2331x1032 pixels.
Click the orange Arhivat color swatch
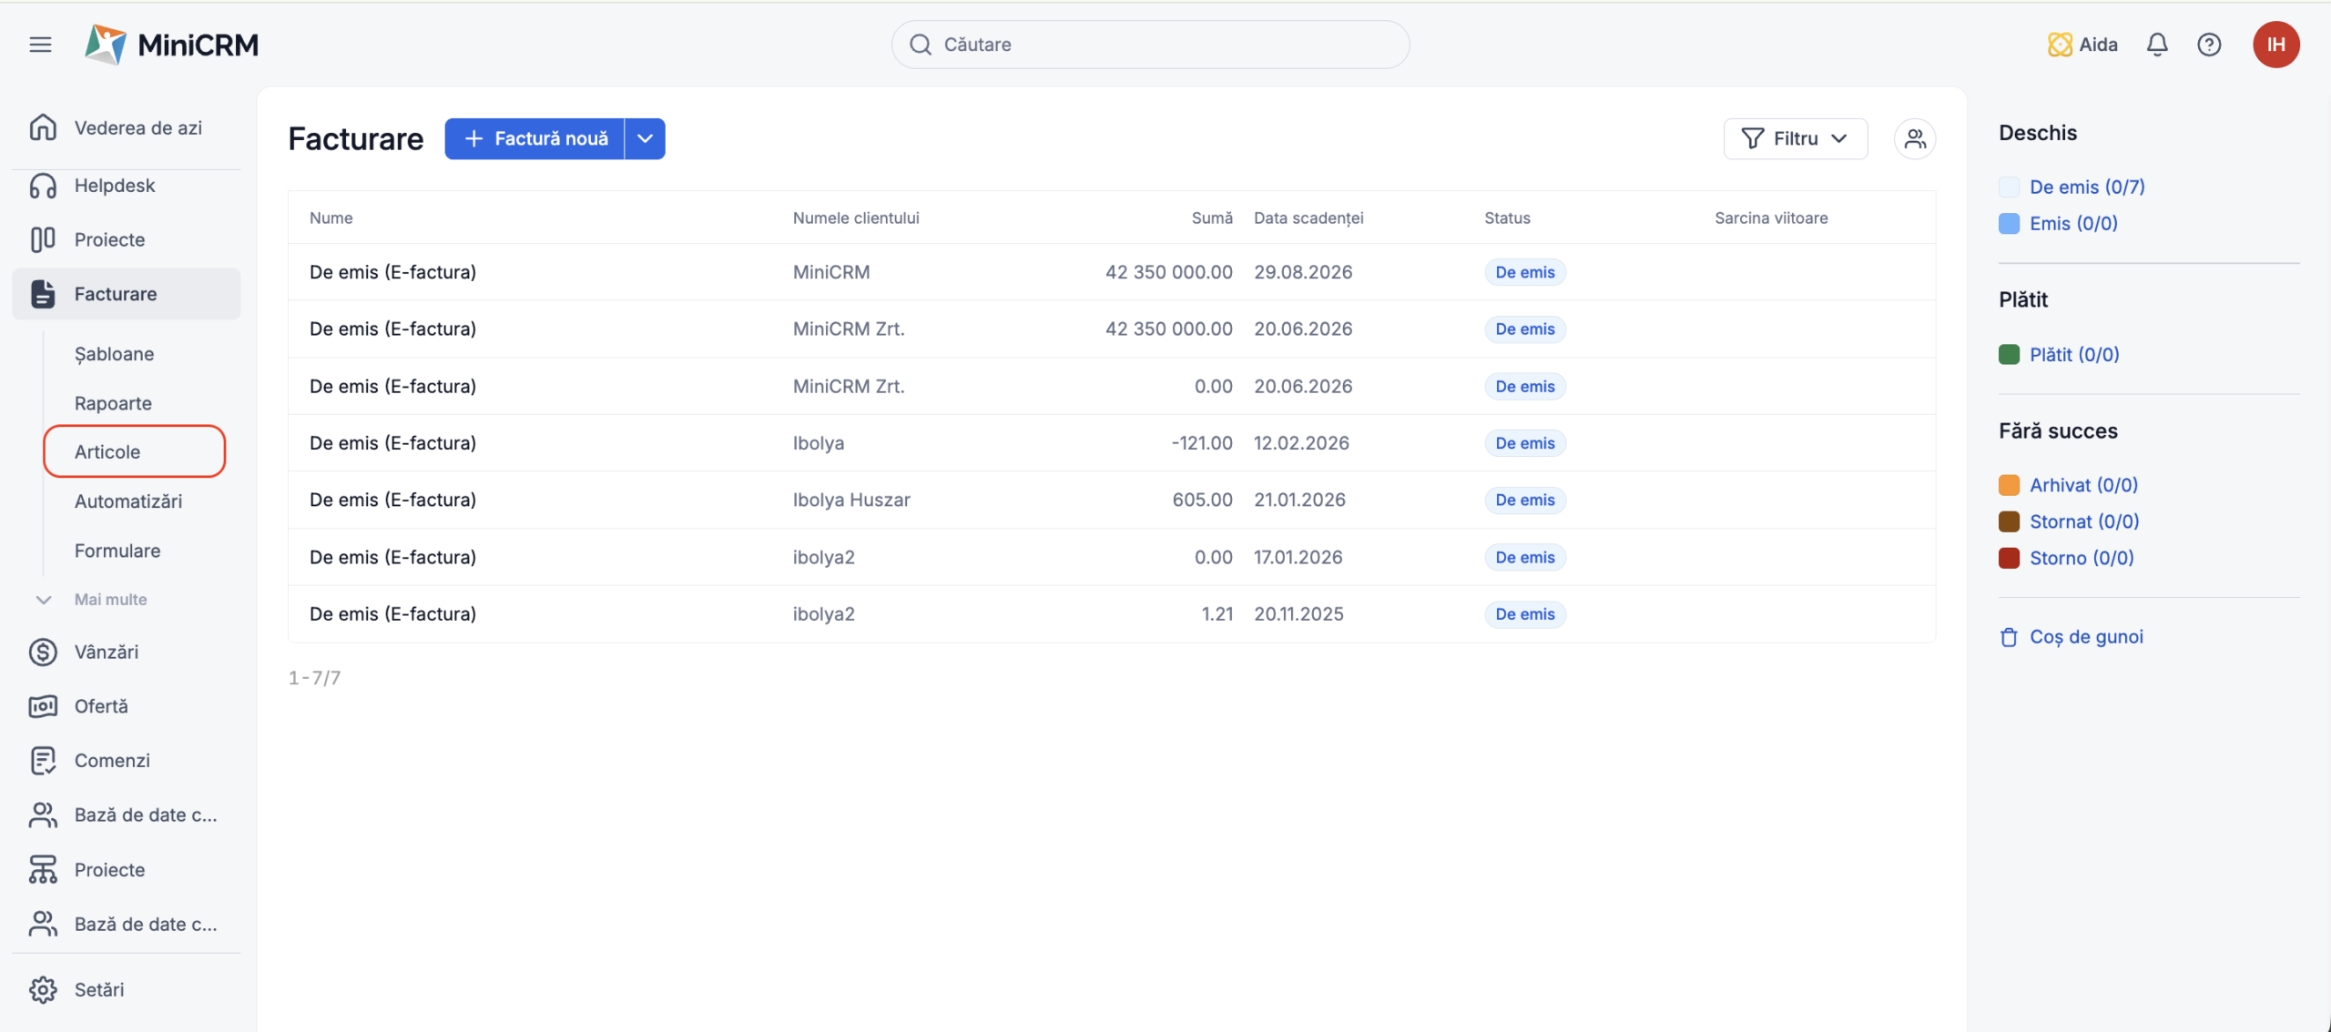click(2009, 485)
